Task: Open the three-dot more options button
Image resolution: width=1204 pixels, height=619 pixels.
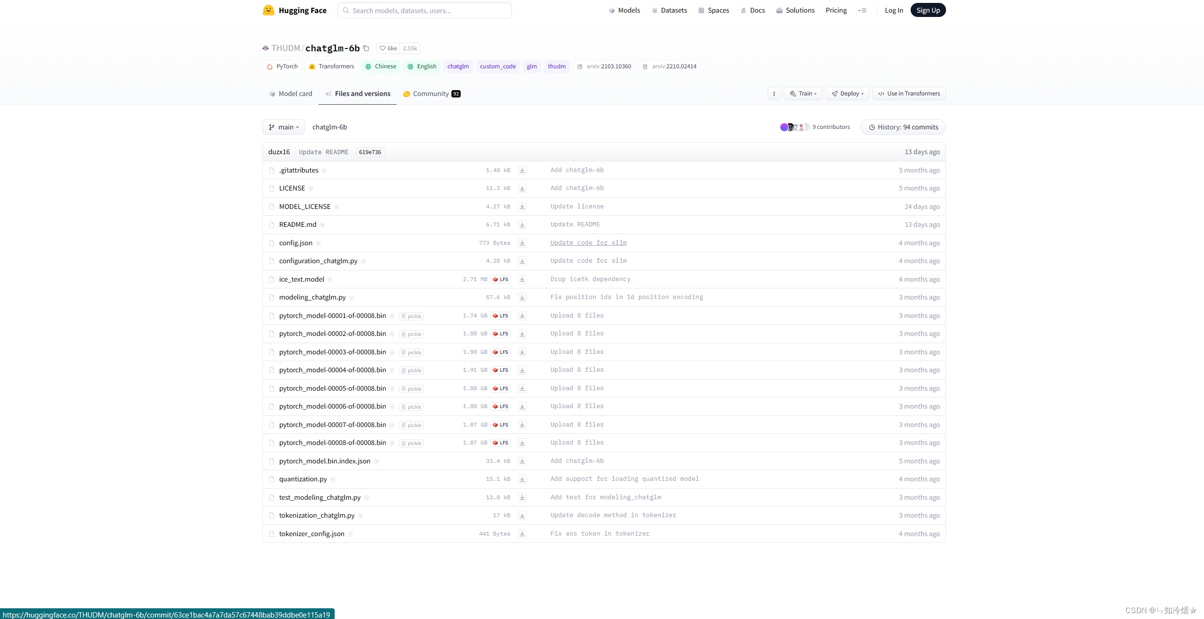Action: 774,94
